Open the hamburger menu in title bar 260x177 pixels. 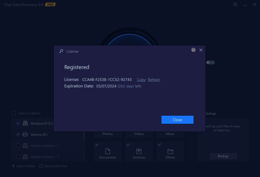point(235,4)
